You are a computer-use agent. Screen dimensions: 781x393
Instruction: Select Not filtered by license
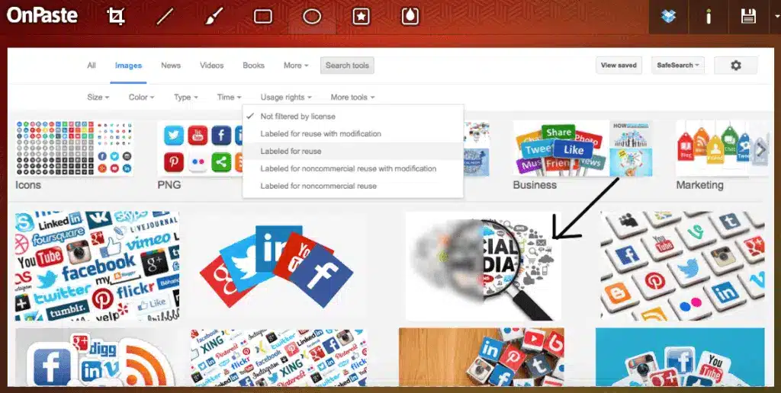[352, 117]
